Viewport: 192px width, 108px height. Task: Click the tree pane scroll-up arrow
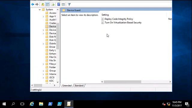(58, 10)
